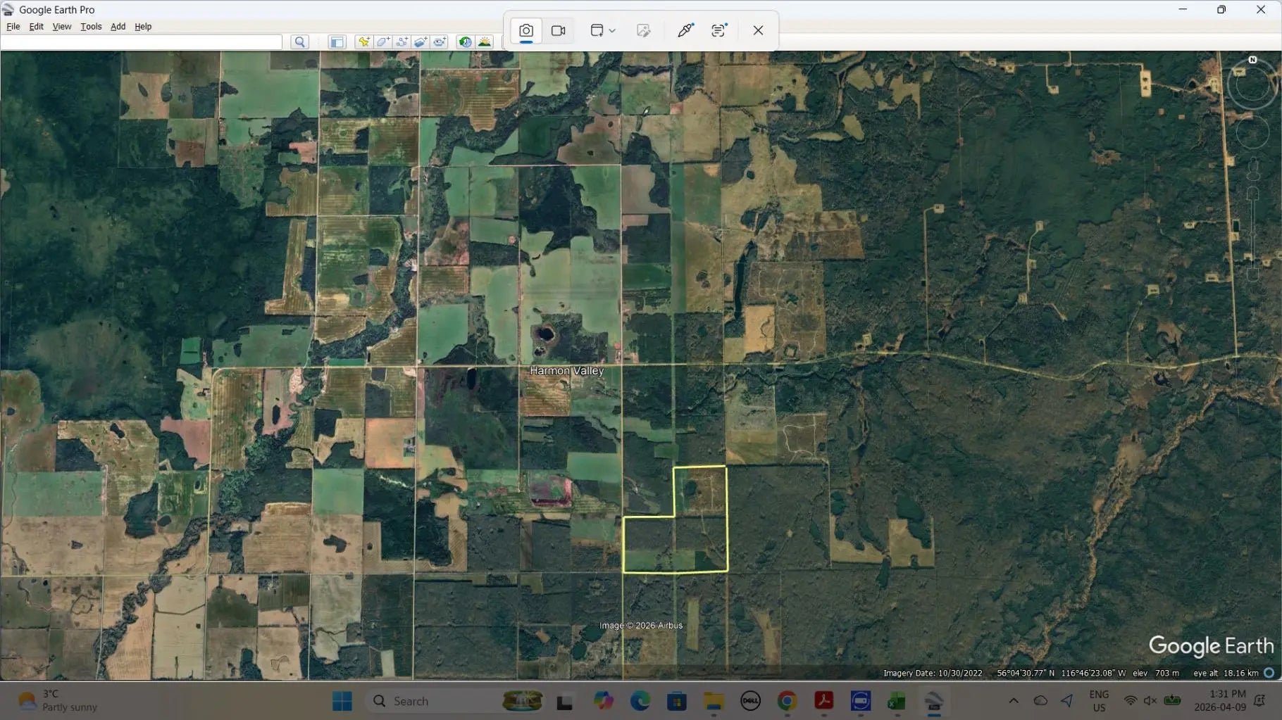Add a placemark with the pushpin icon
Image resolution: width=1282 pixels, height=720 pixels.
[x=363, y=42]
